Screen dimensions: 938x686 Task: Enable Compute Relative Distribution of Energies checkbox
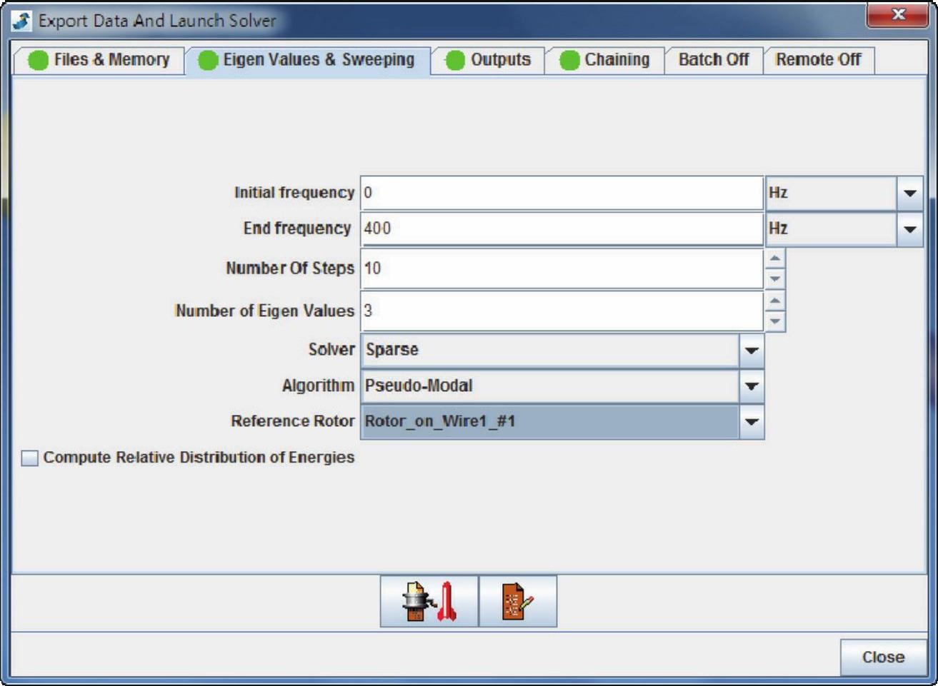(x=30, y=458)
